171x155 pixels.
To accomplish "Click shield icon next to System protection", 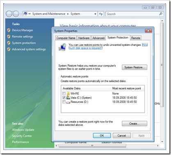I will 9,43.
